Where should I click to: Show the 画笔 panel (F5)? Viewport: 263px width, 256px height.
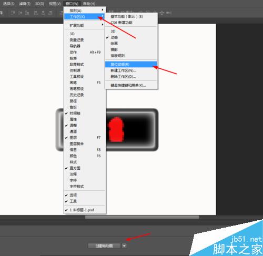85,83
